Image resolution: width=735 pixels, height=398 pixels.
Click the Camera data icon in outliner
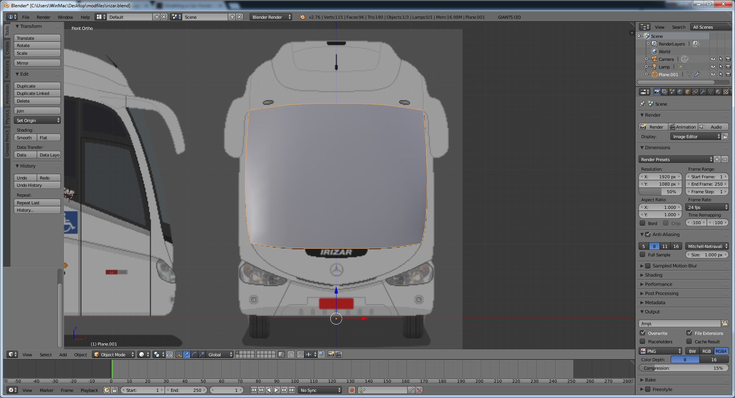click(685, 59)
